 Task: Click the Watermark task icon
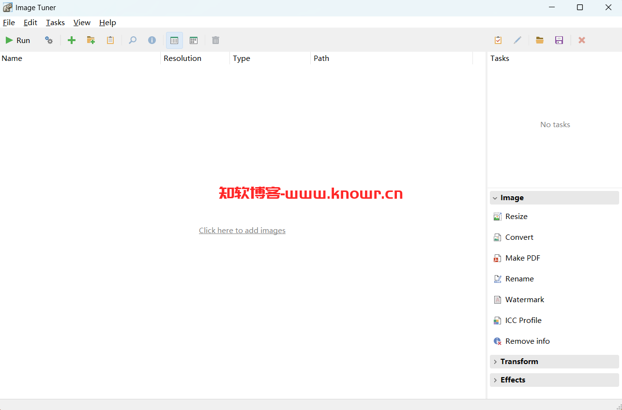tap(497, 300)
